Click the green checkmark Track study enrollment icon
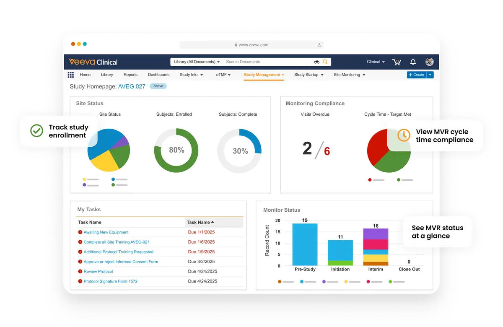Image resolution: width=503 pixels, height=327 pixels. coord(37,131)
